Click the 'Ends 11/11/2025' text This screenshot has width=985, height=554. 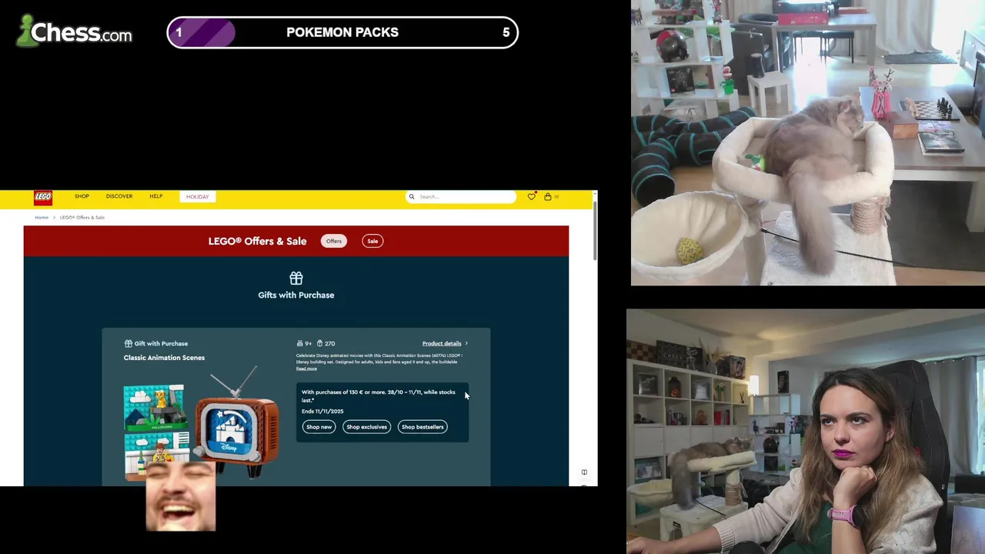click(x=322, y=412)
